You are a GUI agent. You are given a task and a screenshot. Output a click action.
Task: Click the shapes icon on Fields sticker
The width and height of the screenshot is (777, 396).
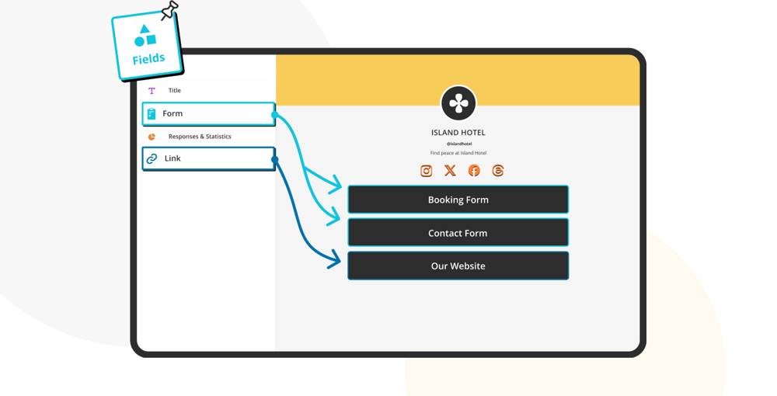click(x=145, y=36)
